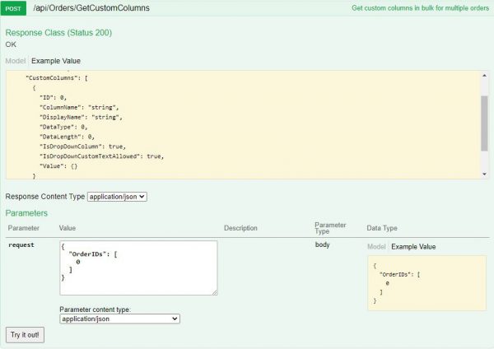The width and height of the screenshot is (494, 349).
Task: Click the Try it out! button
Action: pos(25,334)
